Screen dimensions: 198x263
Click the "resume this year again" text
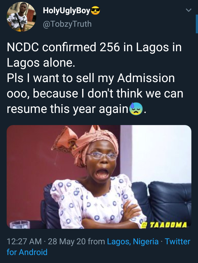coord(67,109)
